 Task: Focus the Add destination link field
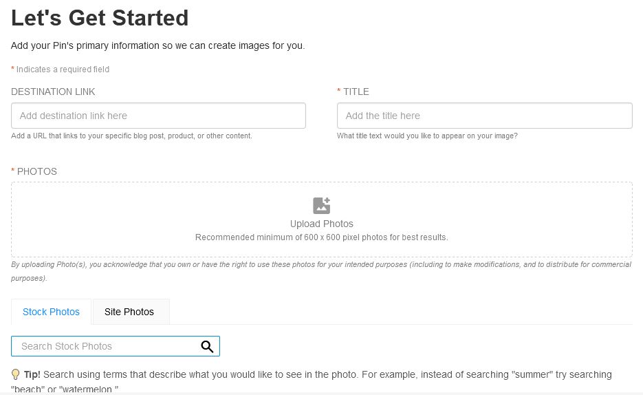[158, 116]
